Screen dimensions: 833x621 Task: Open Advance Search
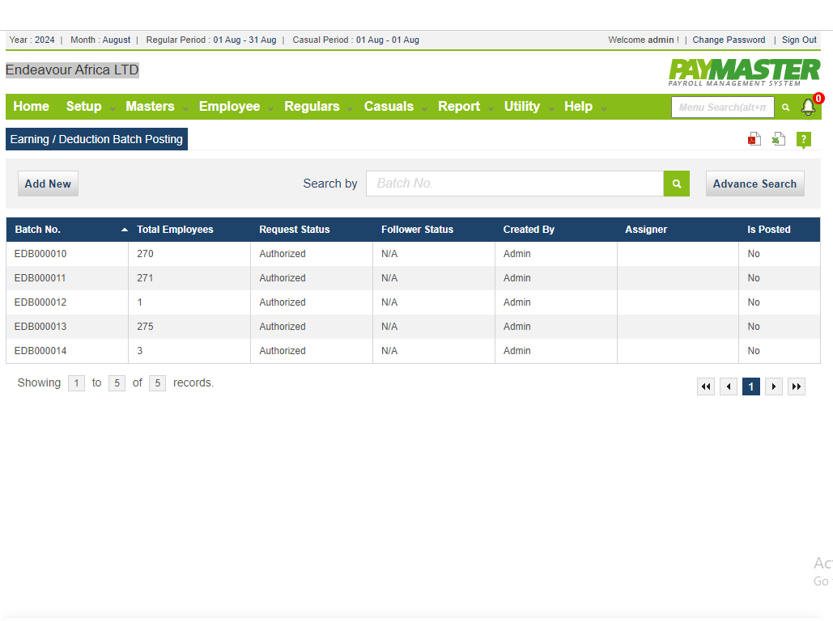tap(754, 184)
